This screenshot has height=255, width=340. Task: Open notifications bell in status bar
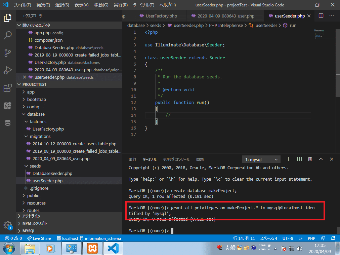pyautogui.click(x=333, y=238)
